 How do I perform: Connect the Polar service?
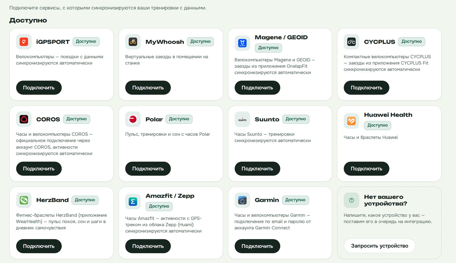(148, 168)
